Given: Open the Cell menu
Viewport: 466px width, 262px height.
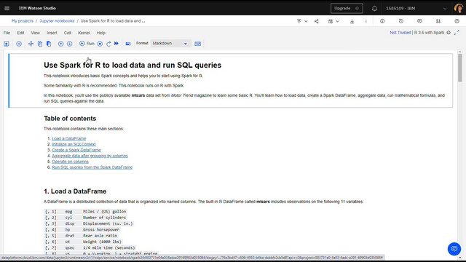Looking at the screenshot, I should [x=68, y=33].
